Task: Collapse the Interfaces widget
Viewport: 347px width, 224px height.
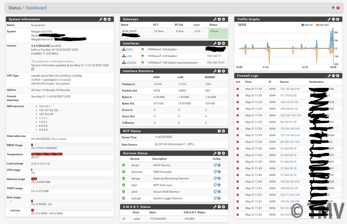Action: pos(219,43)
